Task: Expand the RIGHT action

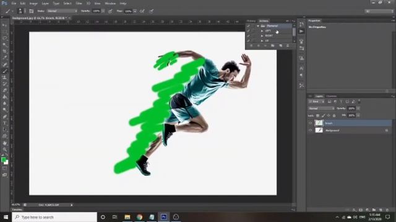Action: coord(262,36)
